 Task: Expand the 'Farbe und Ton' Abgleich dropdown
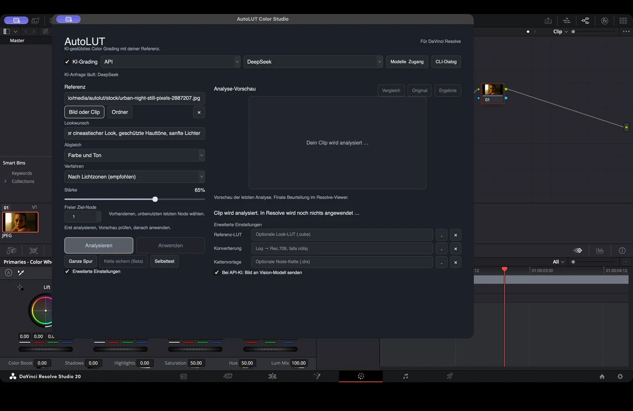135,155
